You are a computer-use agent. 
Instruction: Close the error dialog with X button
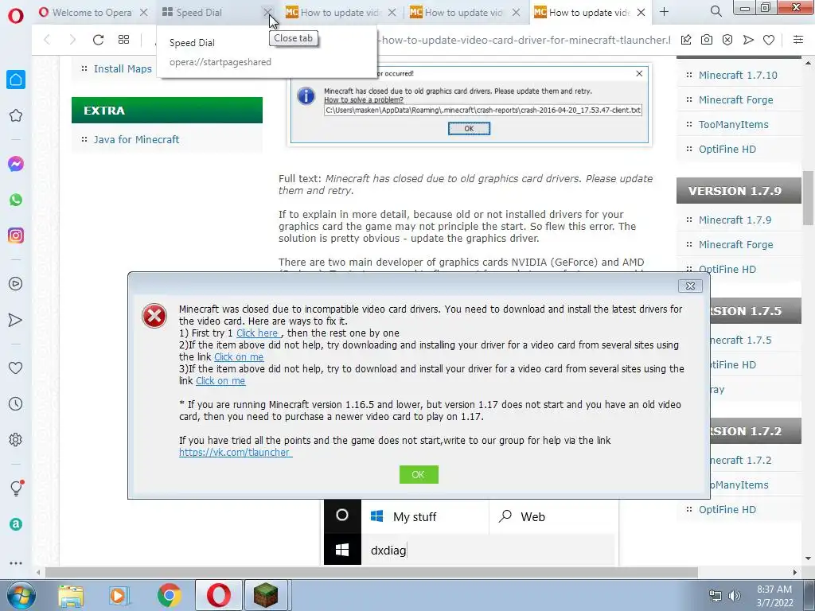point(690,286)
